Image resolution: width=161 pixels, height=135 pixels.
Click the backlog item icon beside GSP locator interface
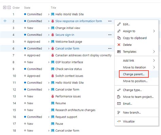[x=53, y=62]
